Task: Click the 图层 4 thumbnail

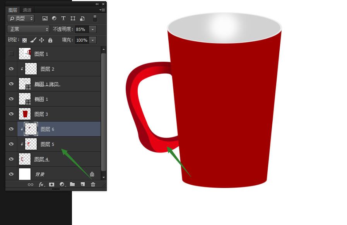Action: coord(24,159)
